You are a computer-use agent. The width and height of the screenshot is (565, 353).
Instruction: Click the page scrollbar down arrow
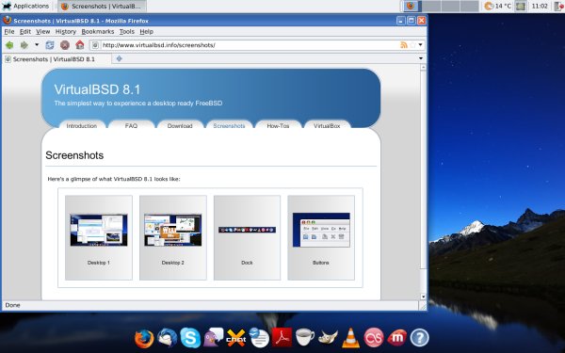[424, 297]
